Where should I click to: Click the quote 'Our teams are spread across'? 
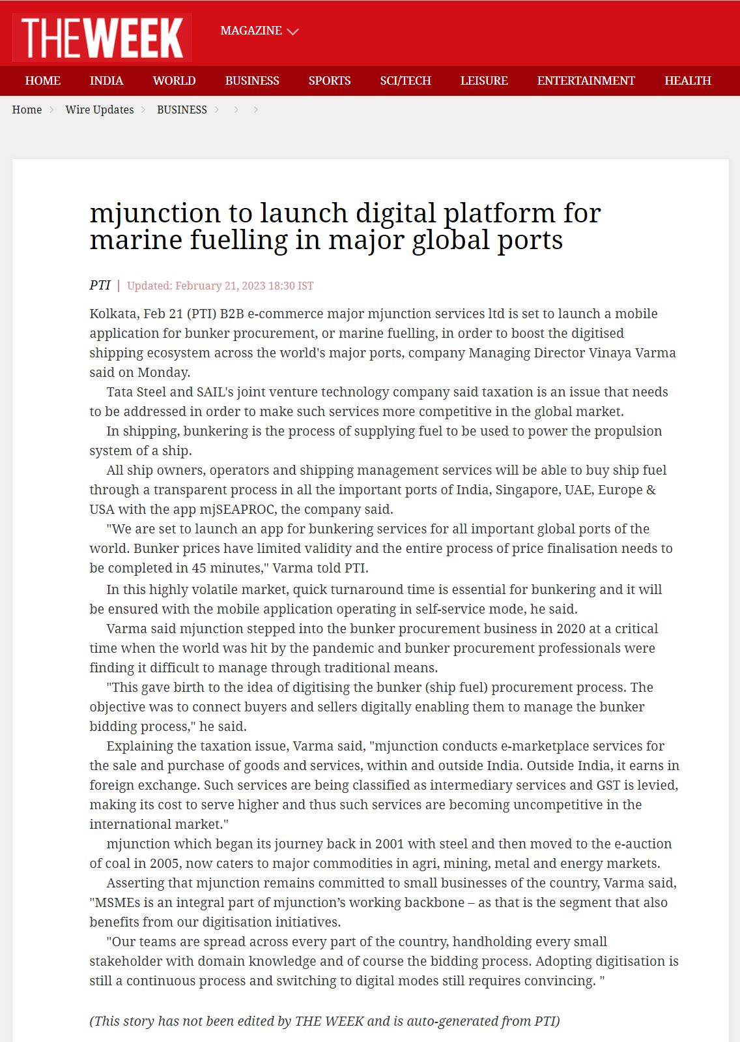[384, 961]
